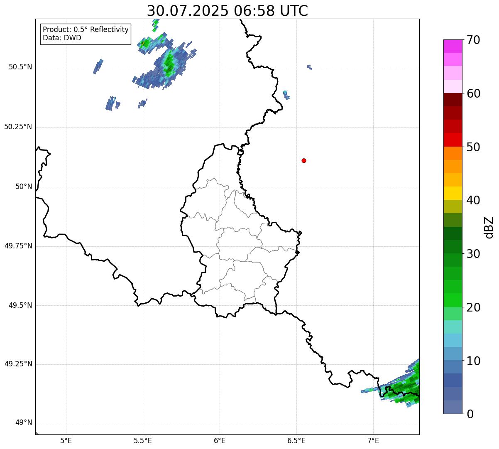This screenshot has width=499, height=449.
Task: Pick the grey-blue swatch at colorbar bottom
Action: 453,407
